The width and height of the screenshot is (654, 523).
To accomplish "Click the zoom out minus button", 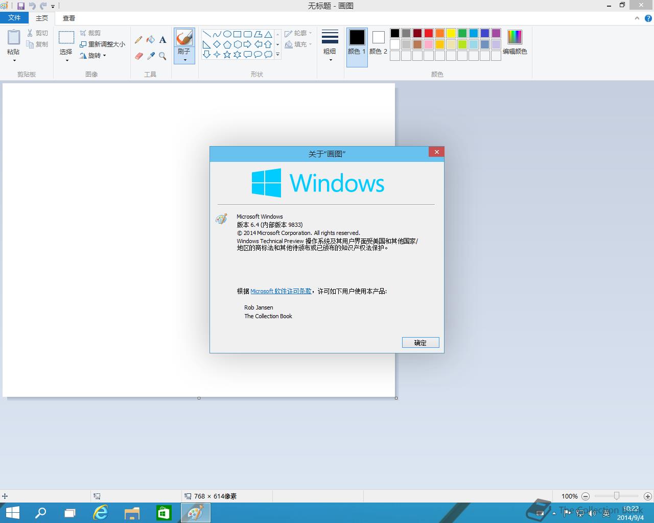I will click(x=586, y=496).
